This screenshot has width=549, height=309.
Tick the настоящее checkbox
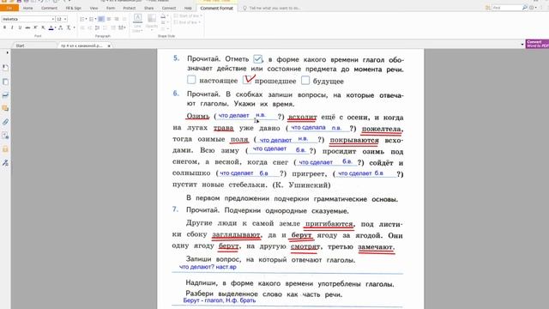pos(191,80)
